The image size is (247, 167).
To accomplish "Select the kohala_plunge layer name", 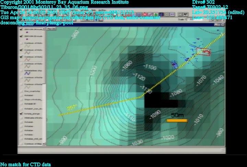I will 32,114.
